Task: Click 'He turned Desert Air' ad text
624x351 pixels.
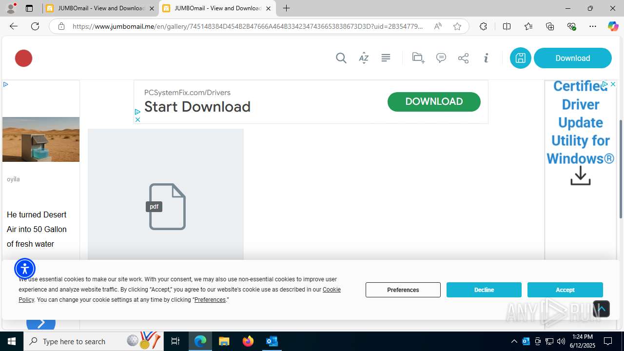Action: pos(37,229)
